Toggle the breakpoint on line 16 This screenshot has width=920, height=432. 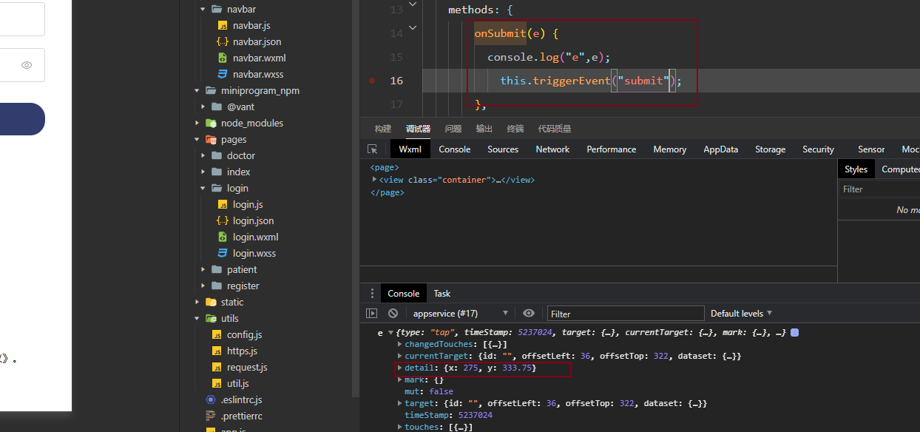pos(372,81)
